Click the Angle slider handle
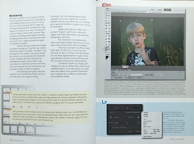This screenshot has width=194, height=144. [127, 123]
